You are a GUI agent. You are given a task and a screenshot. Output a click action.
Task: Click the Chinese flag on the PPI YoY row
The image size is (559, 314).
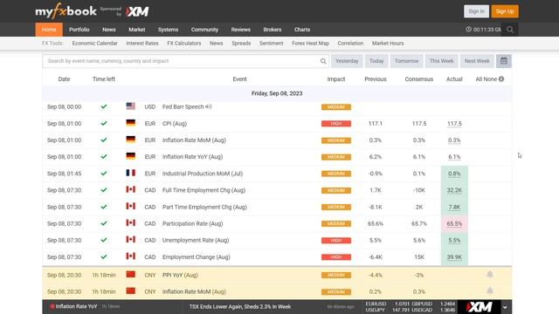pyautogui.click(x=130, y=275)
